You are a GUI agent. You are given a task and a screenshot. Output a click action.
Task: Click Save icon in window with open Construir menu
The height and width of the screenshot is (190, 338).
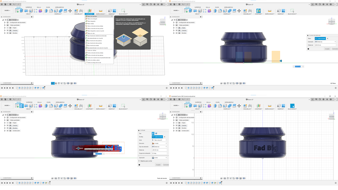(10, 4)
